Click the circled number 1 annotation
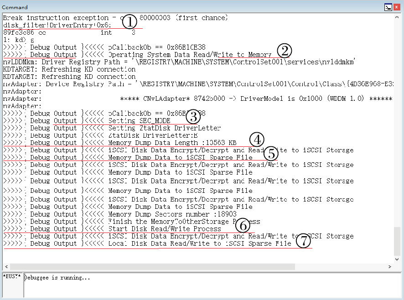This screenshot has width=404, height=300. point(130,21)
